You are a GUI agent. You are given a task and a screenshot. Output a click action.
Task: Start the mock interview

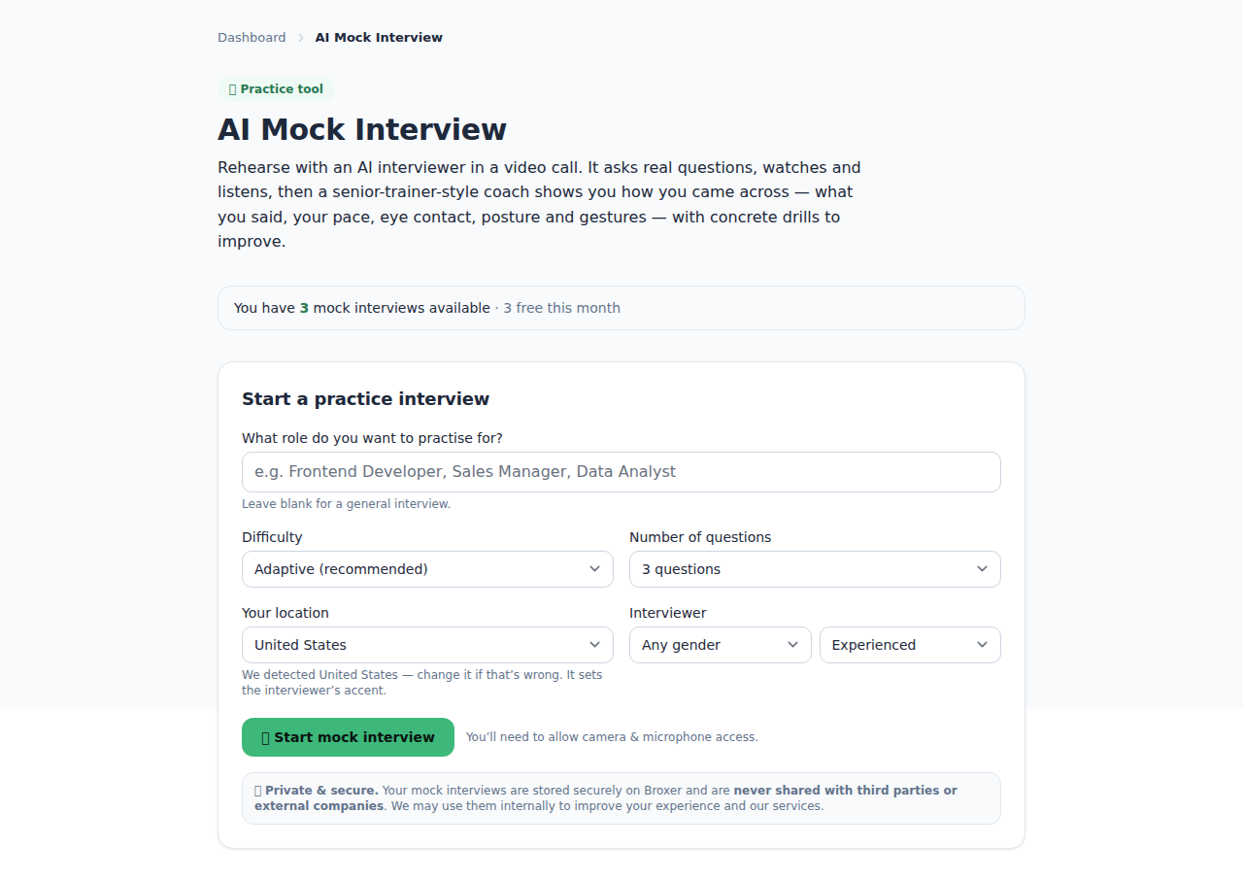348,737
